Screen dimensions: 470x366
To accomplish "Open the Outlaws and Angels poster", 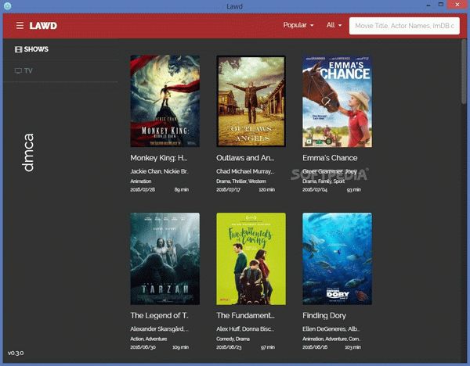I will pyautogui.click(x=251, y=101).
